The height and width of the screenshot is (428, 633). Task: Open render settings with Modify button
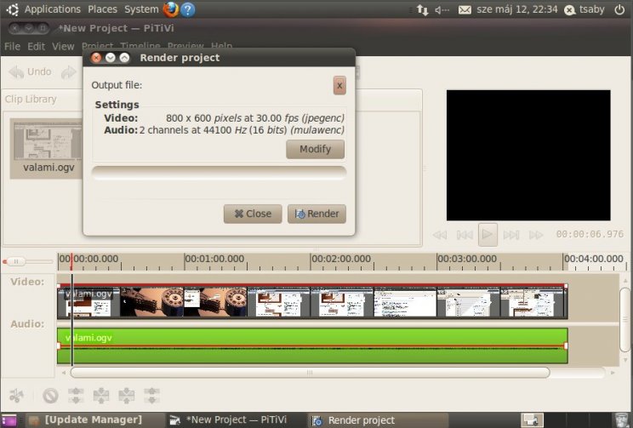(x=316, y=149)
